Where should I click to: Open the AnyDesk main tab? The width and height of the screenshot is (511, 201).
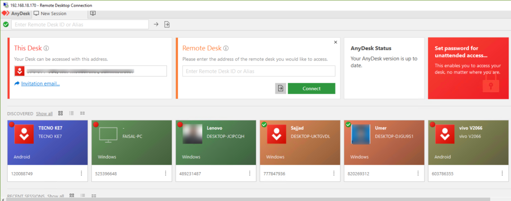pyautogui.click(x=16, y=14)
